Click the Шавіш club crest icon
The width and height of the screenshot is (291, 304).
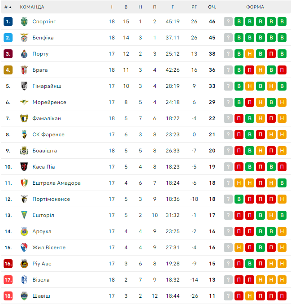(24, 296)
